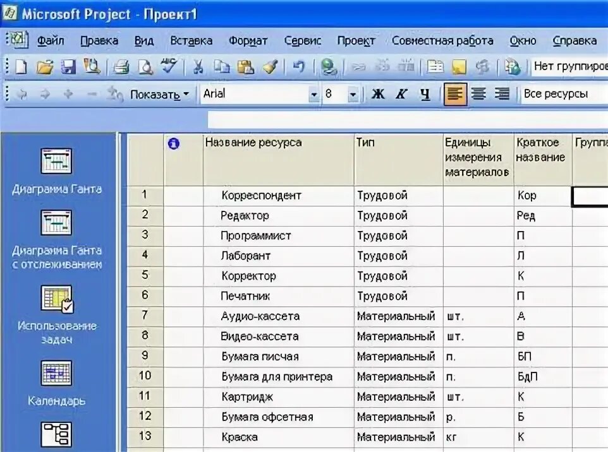Image resolution: width=608 pixels, height=452 pixels.
Task: Open the Task Usage view icon
Action: point(57,299)
